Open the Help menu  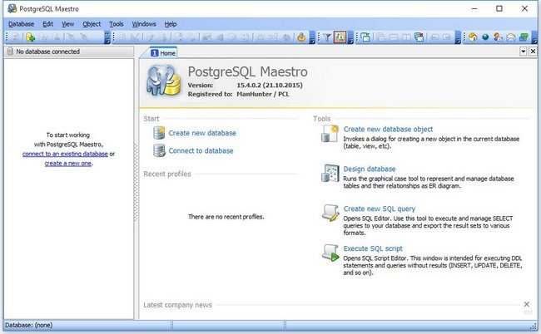point(171,24)
